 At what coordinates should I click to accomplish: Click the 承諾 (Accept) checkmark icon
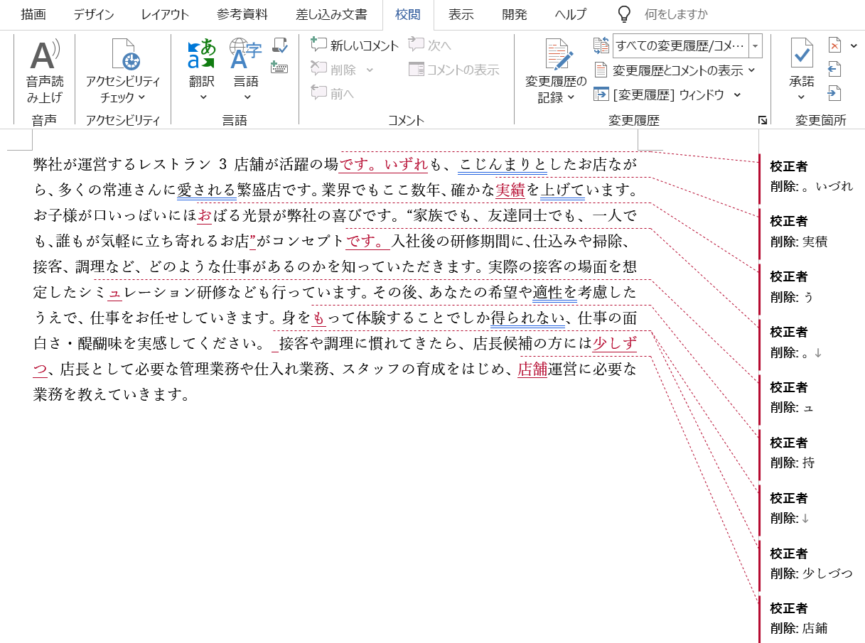pyautogui.click(x=801, y=55)
